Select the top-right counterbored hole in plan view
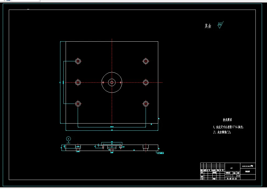The height and width of the screenshot is (189, 267). [x=146, y=61]
